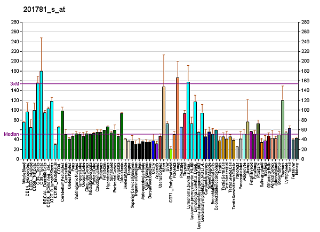The image size is (320, 232).
Task: Click the tall orange Lung bar
Action: [178, 118]
